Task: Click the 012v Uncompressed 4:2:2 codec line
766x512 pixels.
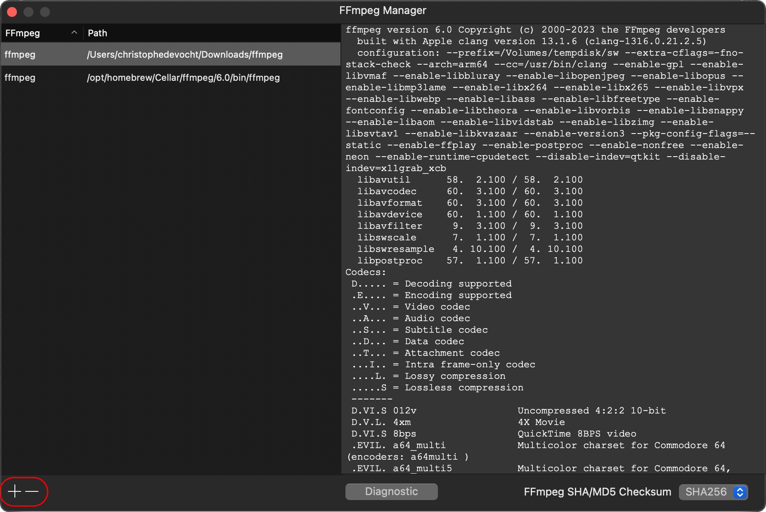Action: (x=508, y=411)
